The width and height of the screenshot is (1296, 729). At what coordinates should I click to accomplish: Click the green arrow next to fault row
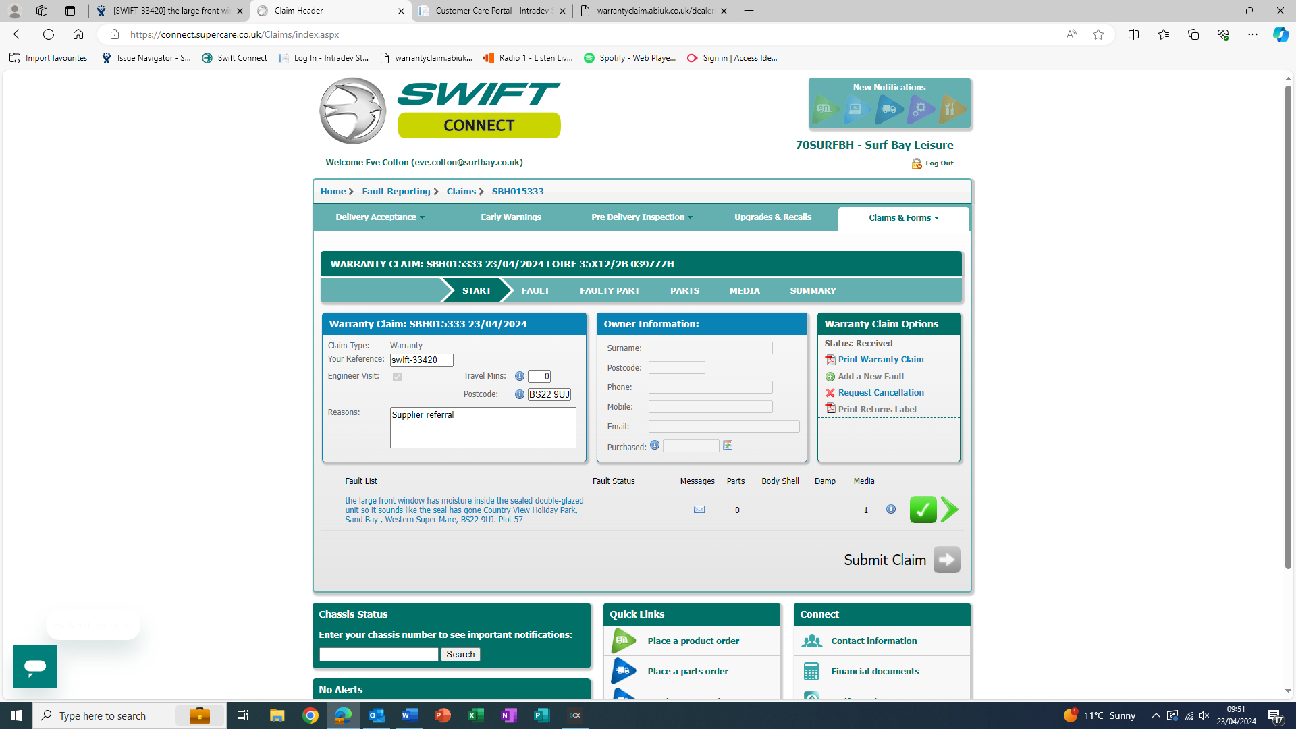[949, 510]
